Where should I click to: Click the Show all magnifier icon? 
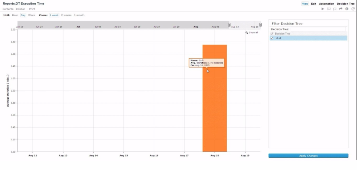(247, 32)
